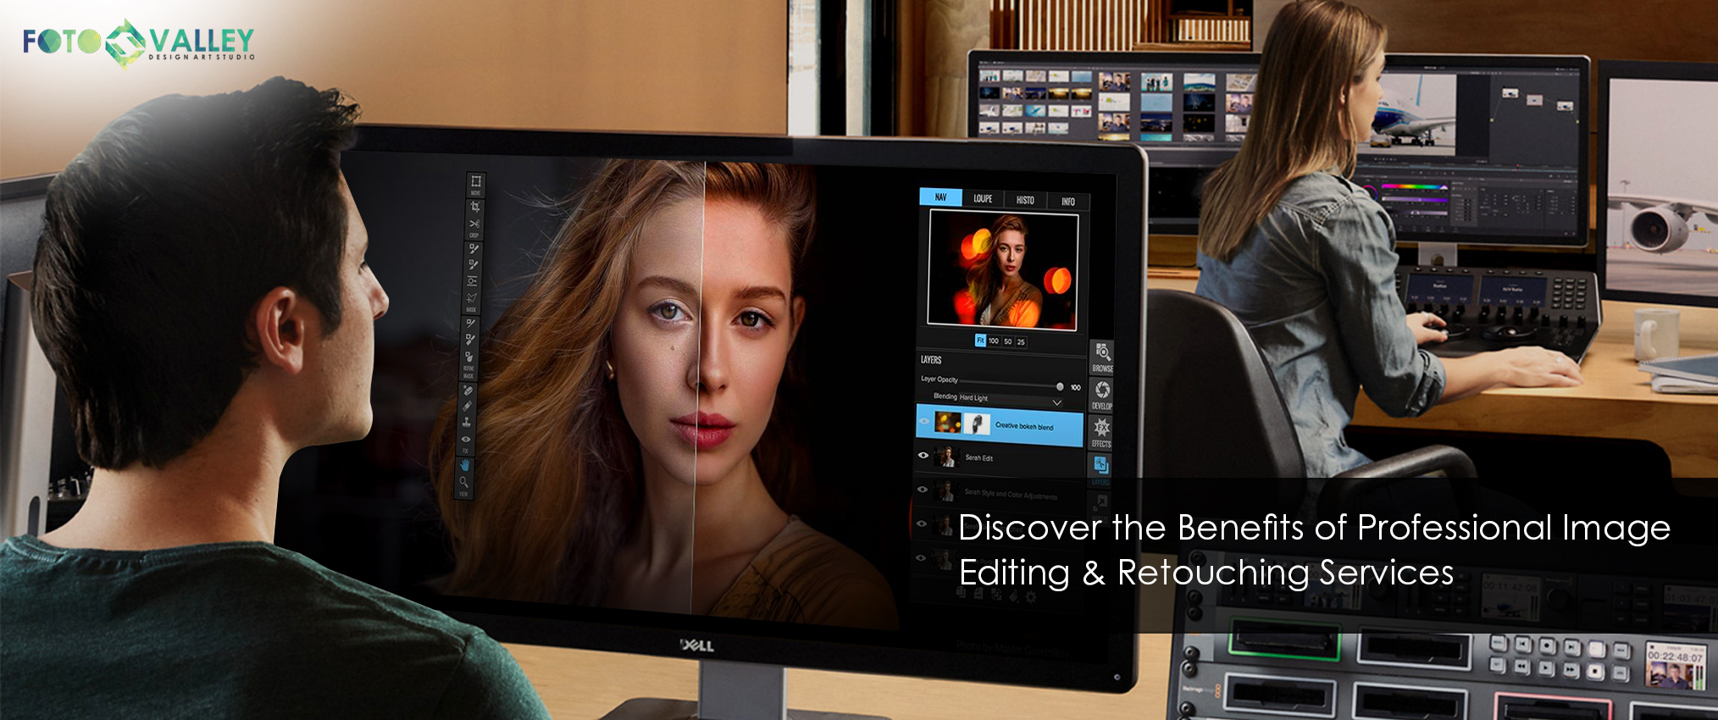Image resolution: width=1718 pixels, height=720 pixels.
Task: Select the Zoom magnifier tool
Action: pyautogui.click(x=463, y=481)
